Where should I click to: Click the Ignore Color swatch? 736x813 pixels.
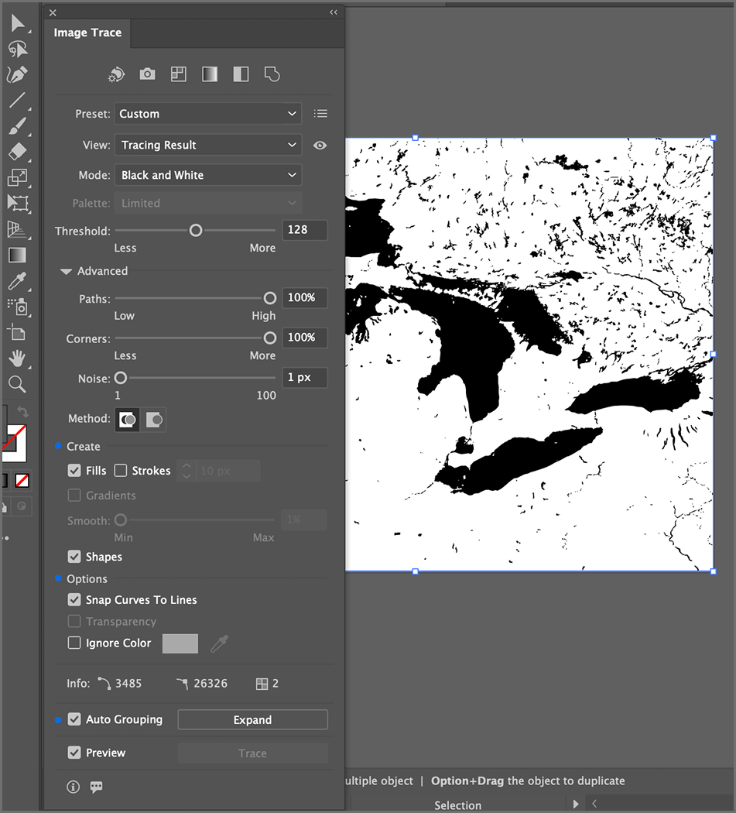coord(180,643)
